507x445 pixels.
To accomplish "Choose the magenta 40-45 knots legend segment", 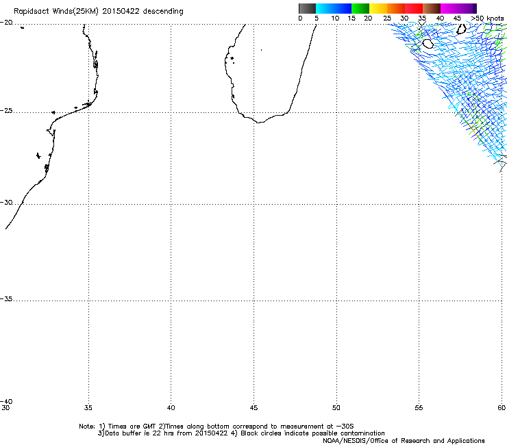I will tap(449, 8).
